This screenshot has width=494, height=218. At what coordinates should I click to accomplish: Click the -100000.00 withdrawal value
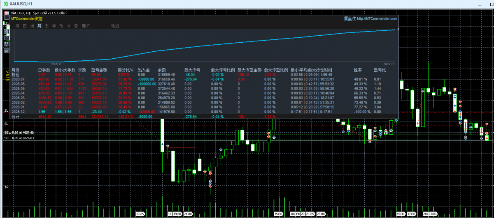(x=147, y=83)
